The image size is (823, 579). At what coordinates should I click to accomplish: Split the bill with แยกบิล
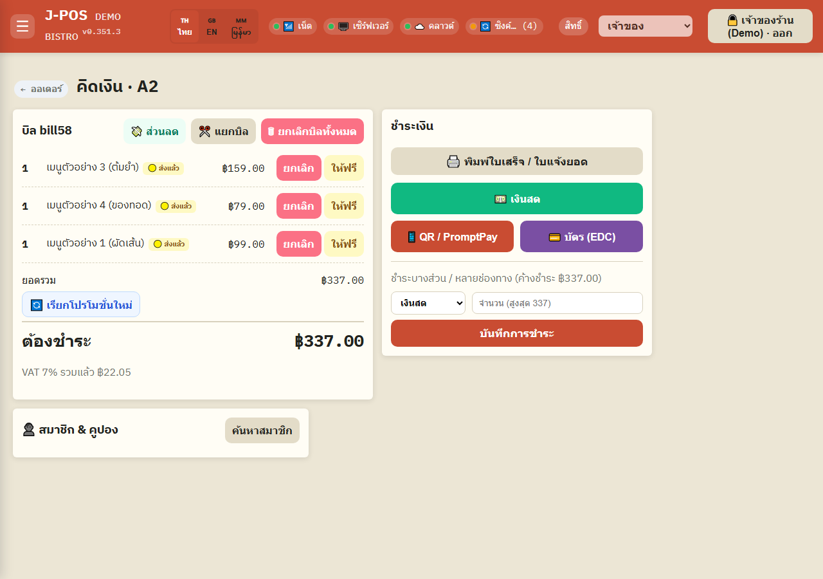tap(223, 131)
